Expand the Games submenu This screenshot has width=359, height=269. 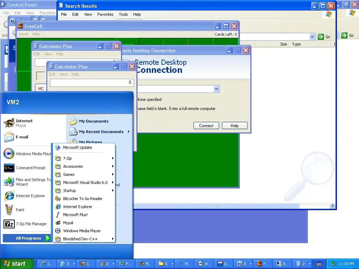coord(84,174)
